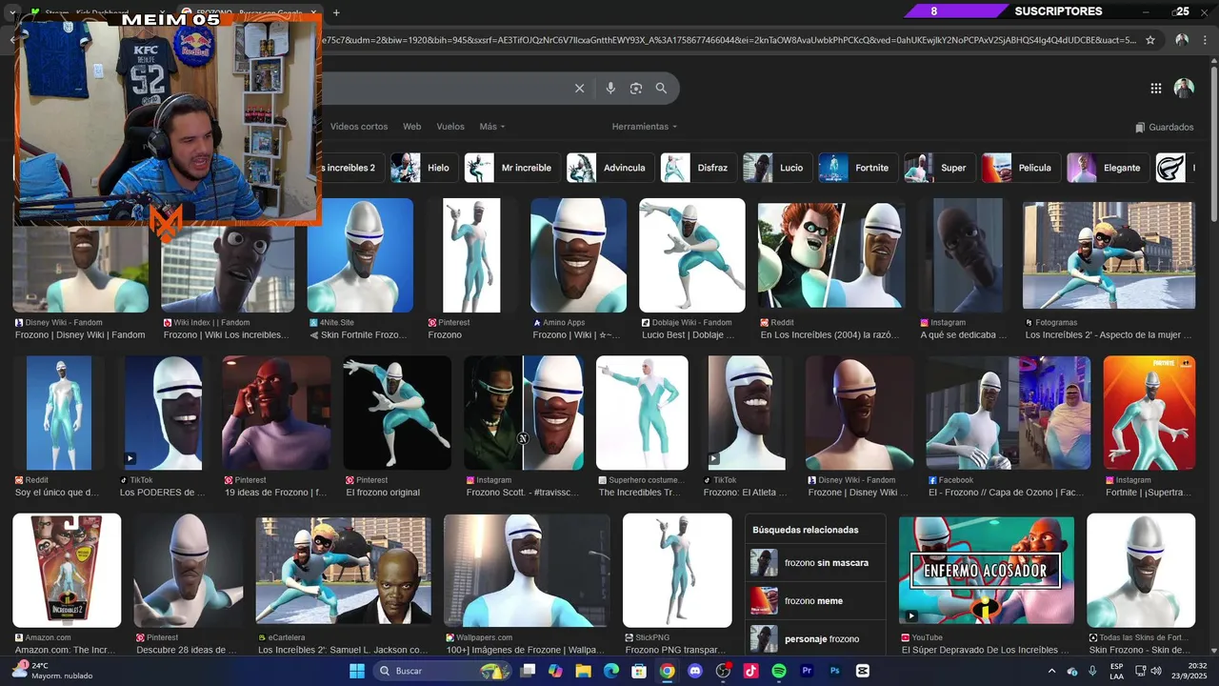This screenshot has height=686, width=1219.
Task: Click the microphone icon in system tray
Action: point(1092,671)
